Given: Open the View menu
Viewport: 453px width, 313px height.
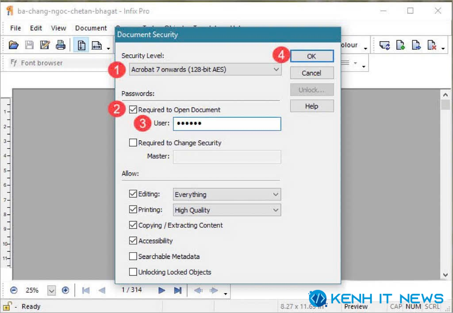Looking at the screenshot, I should 58,28.
